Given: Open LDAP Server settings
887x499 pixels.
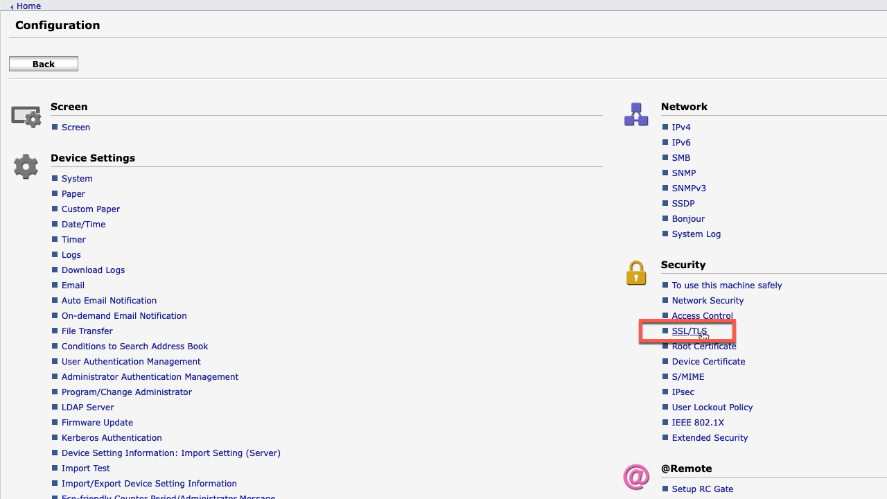Looking at the screenshot, I should [x=88, y=408].
